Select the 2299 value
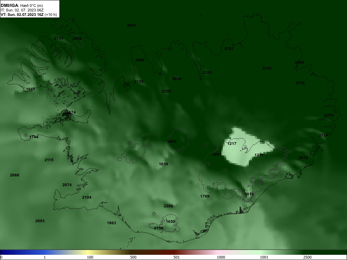The image size is (347, 260). (166, 91)
